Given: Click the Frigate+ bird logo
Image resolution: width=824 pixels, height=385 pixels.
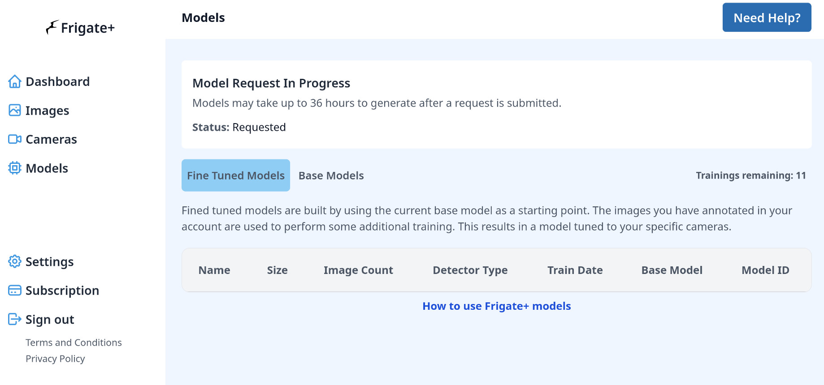Looking at the screenshot, I should point(52,27).
